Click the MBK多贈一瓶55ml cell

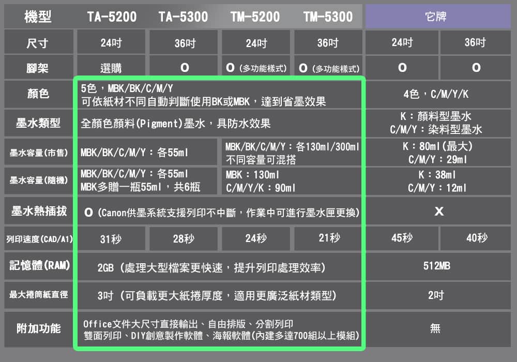tap(147, 180)
